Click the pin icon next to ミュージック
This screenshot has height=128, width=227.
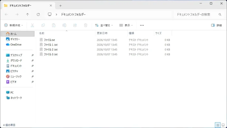[x=33, y=77]
